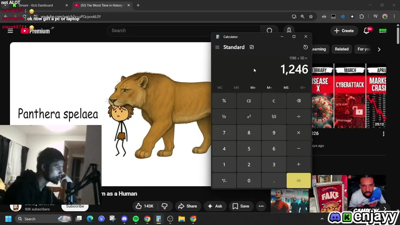Click the MS memory store button
The image size is (400, 225).
click(x=286, y=87)
